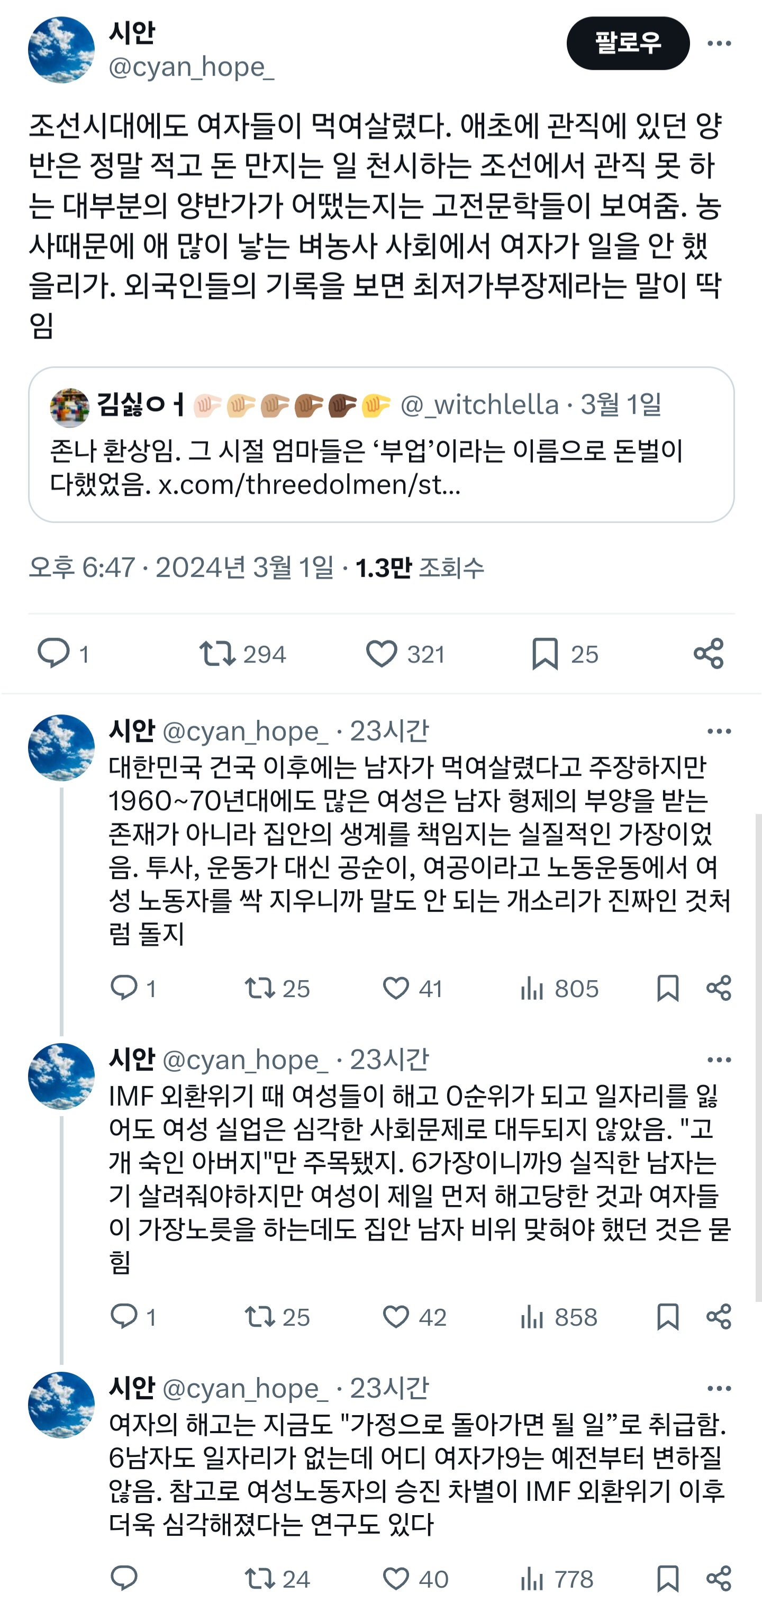Reply to the main tweet
This screenshot has width=762, height=1612.
coord(56,655)
